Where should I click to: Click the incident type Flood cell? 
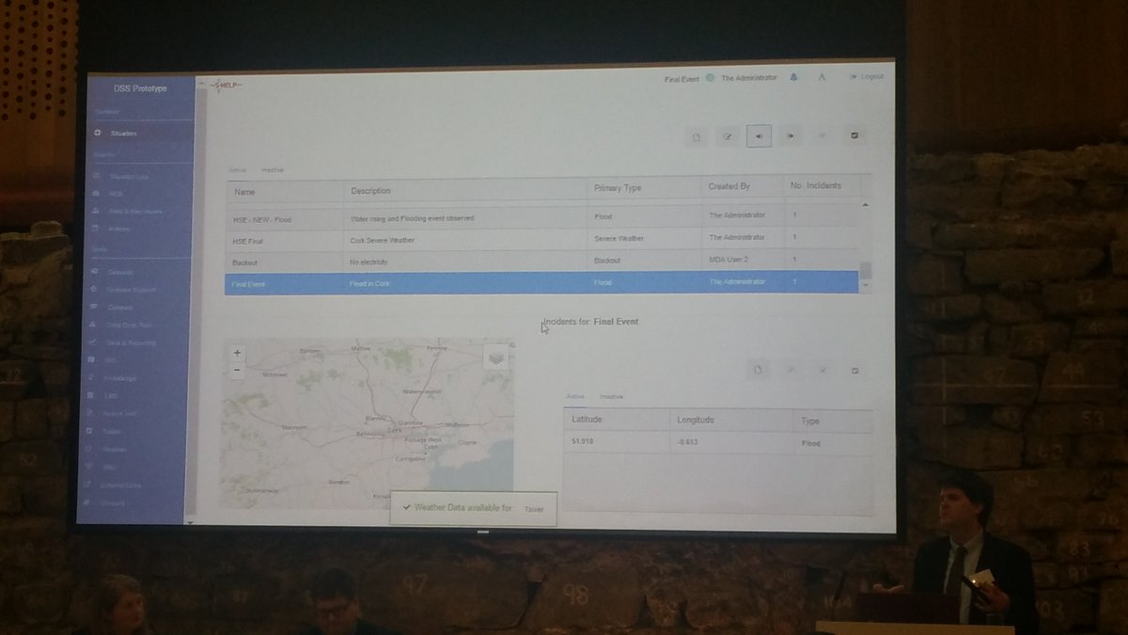811,443
